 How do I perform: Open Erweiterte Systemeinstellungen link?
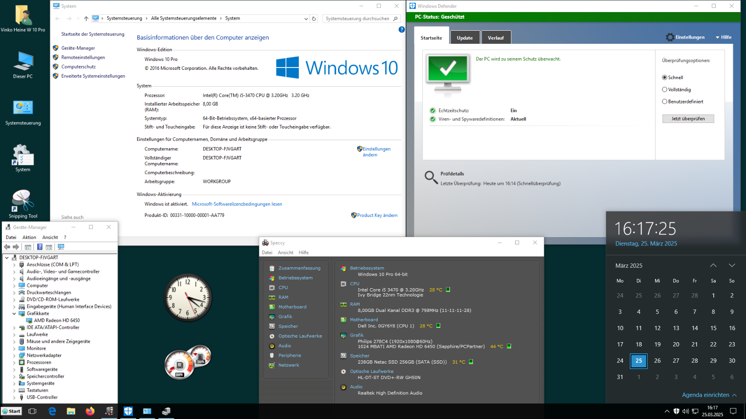coord(93,76)
